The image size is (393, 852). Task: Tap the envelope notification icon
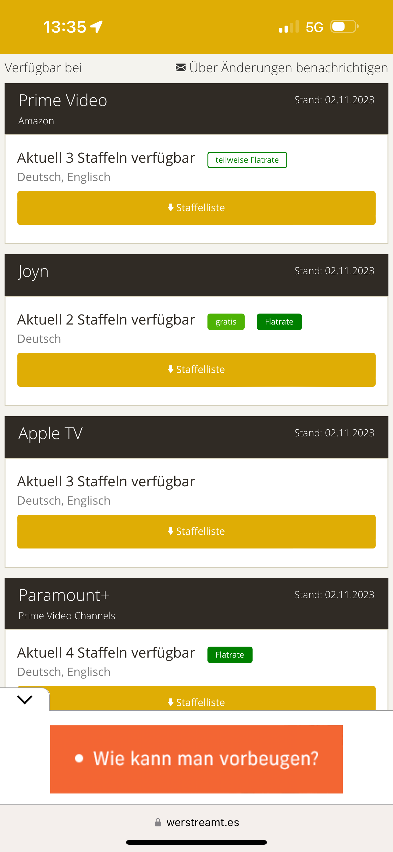pos(181,67)
